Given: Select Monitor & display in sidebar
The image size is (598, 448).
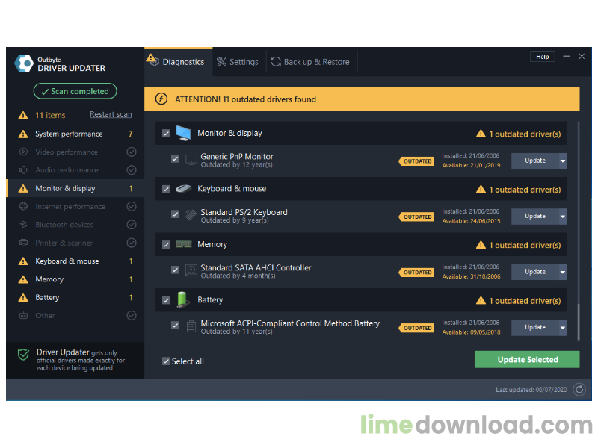Looking at the screenshot, I should click(75, 188).
